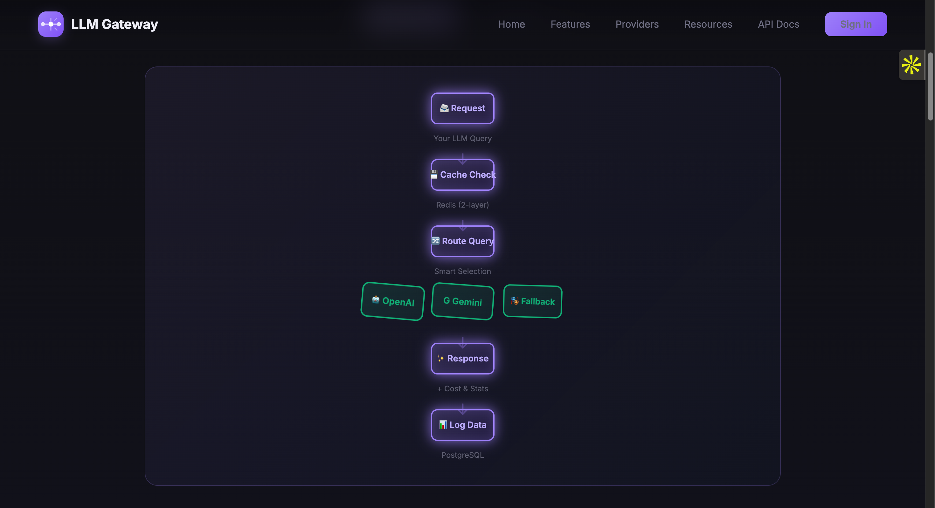Click the sparkles icon in Response node
This screenshot has width=935, height=508.
(441, 359)
